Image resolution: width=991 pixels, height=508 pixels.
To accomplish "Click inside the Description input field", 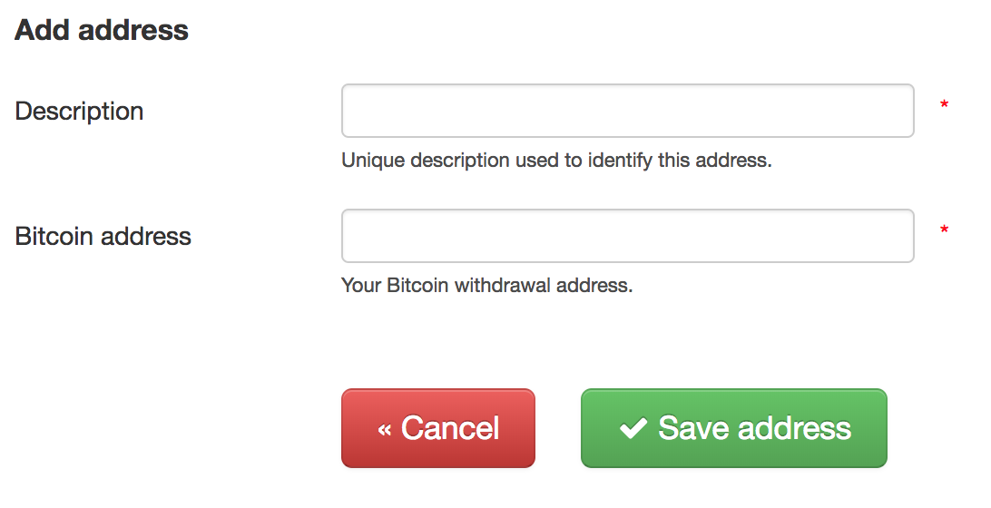I will (x=627, y=111).
